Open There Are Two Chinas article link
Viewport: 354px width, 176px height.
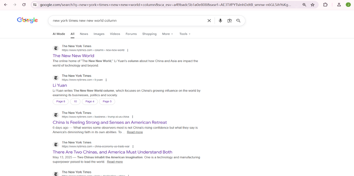pyautogui.click(x=112, y=152)
